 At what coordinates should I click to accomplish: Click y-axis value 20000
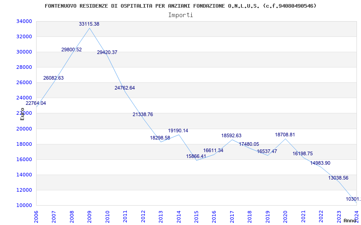pos(24,129)
